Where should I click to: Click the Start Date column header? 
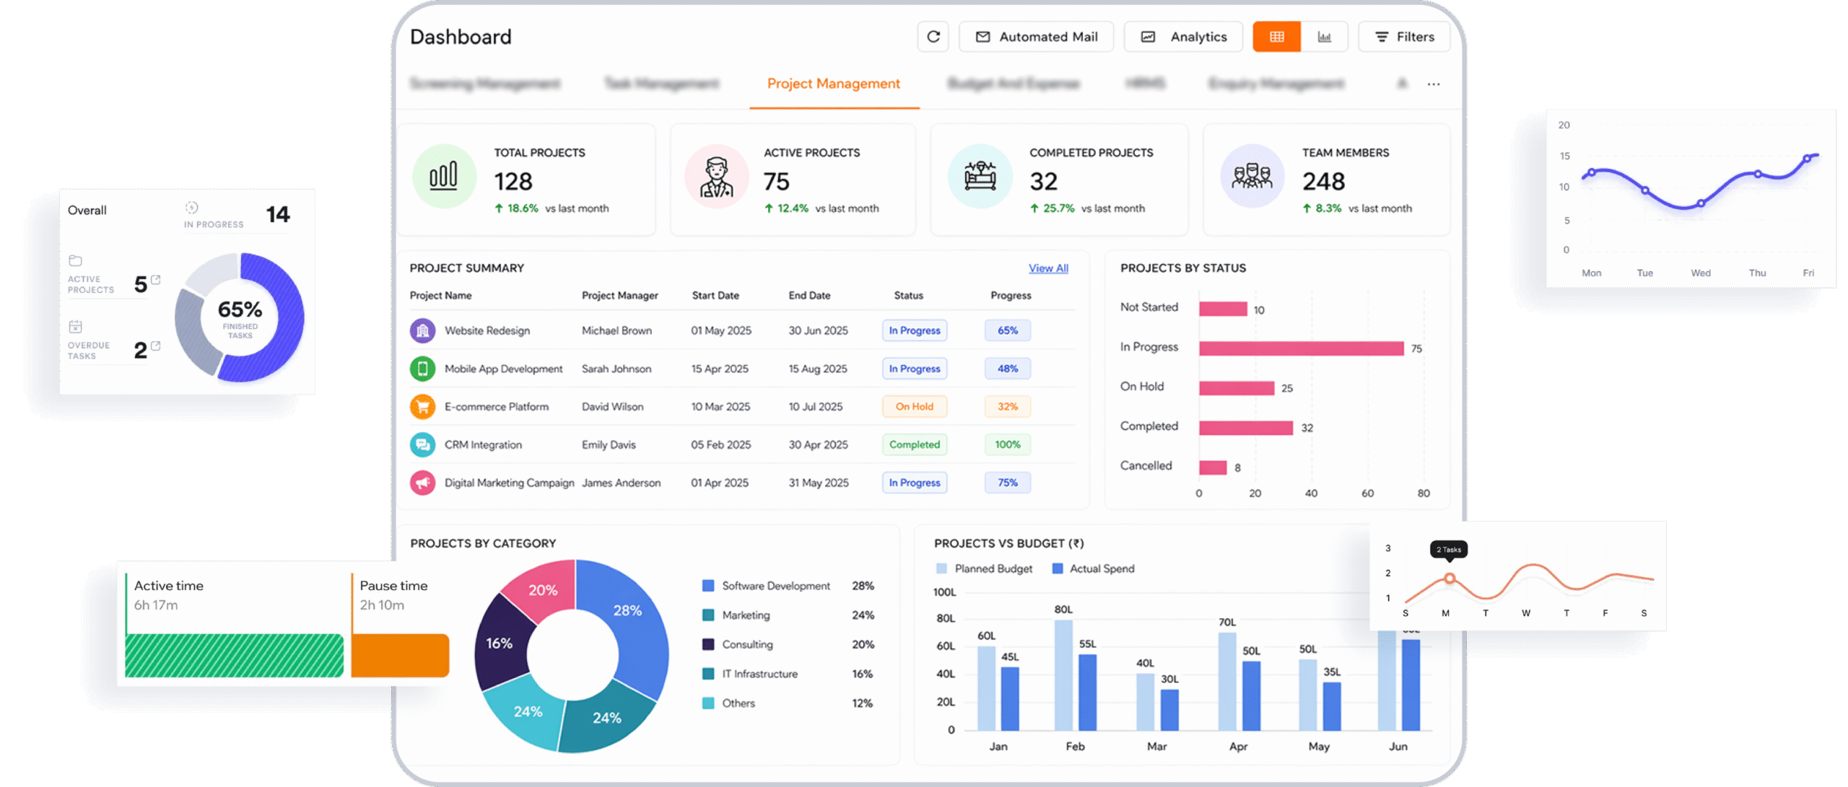tap(715, 296)
